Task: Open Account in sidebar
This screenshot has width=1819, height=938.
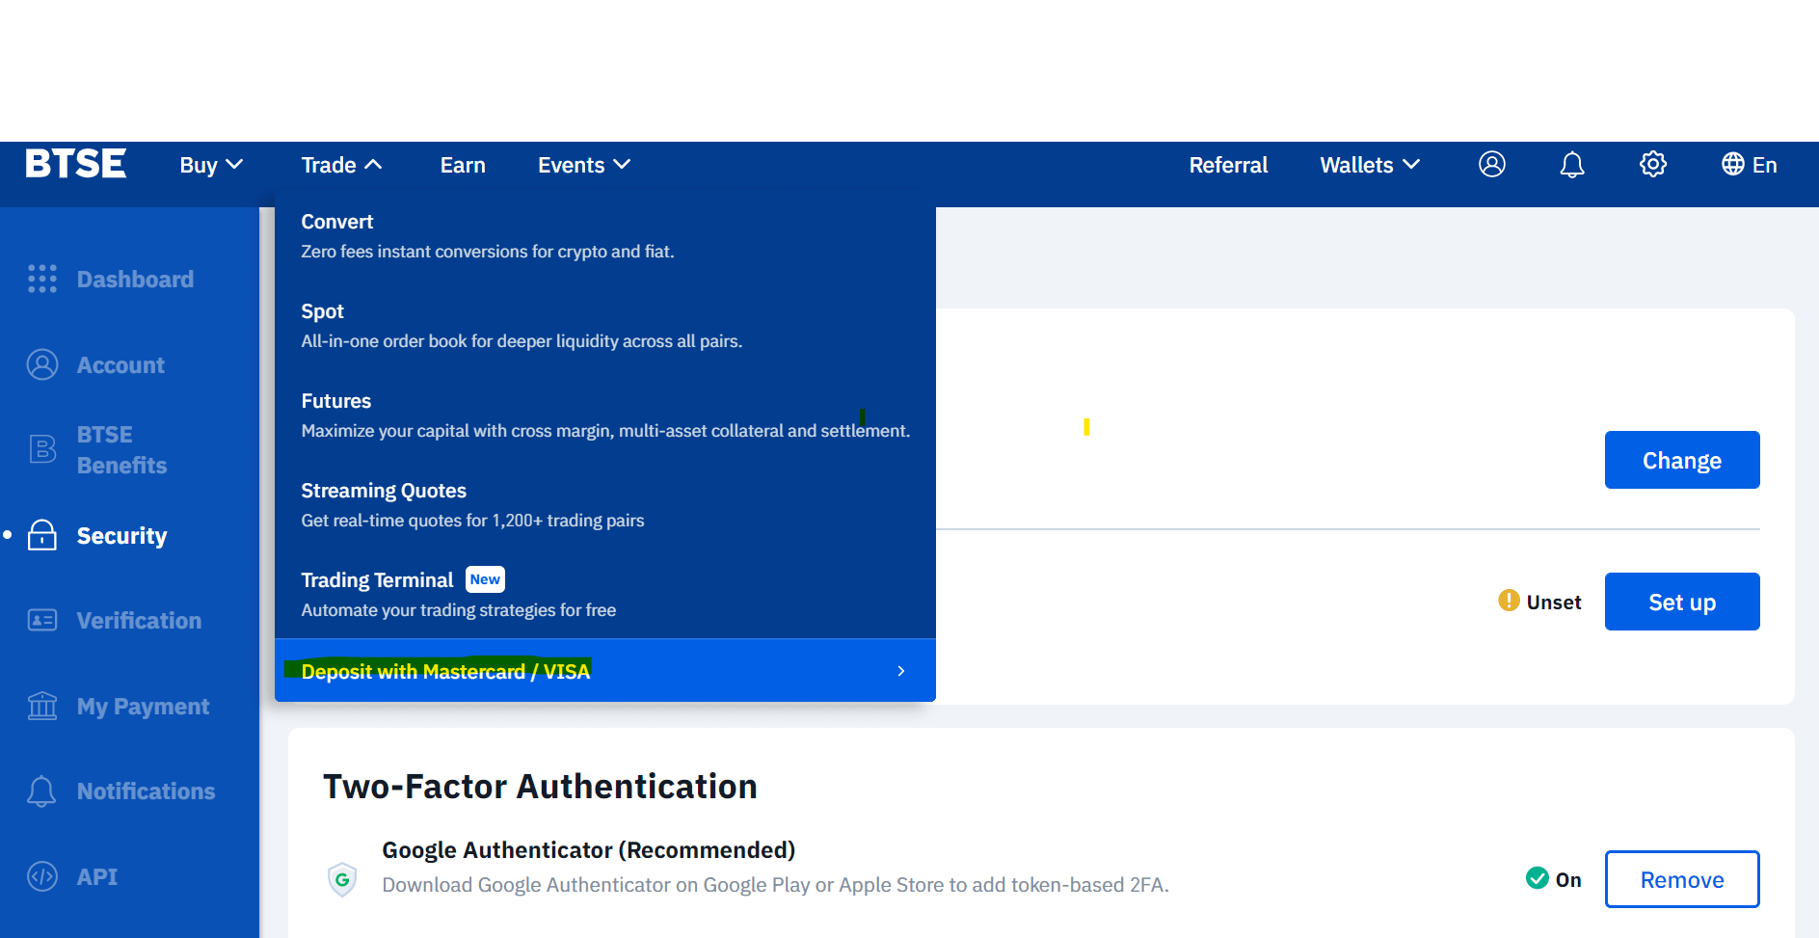Action: [x=120, y=365]
